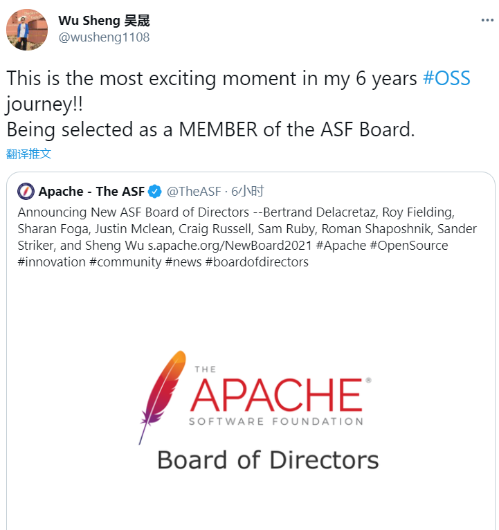Open the #OSS hashtag

tap(446, 78)
